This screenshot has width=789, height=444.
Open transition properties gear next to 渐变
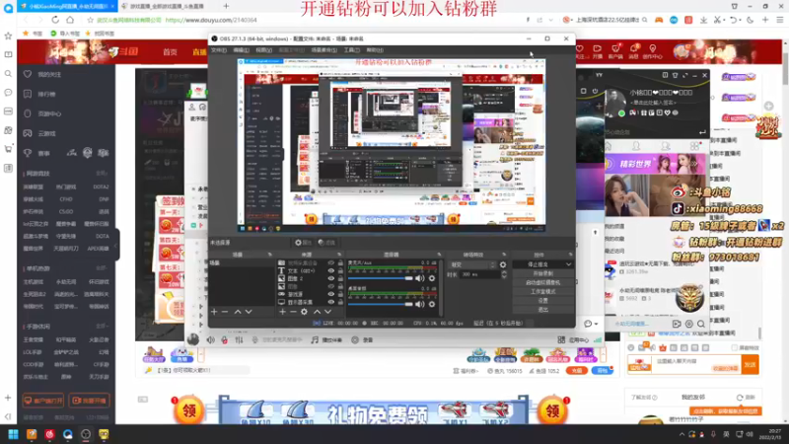point(503,264)
